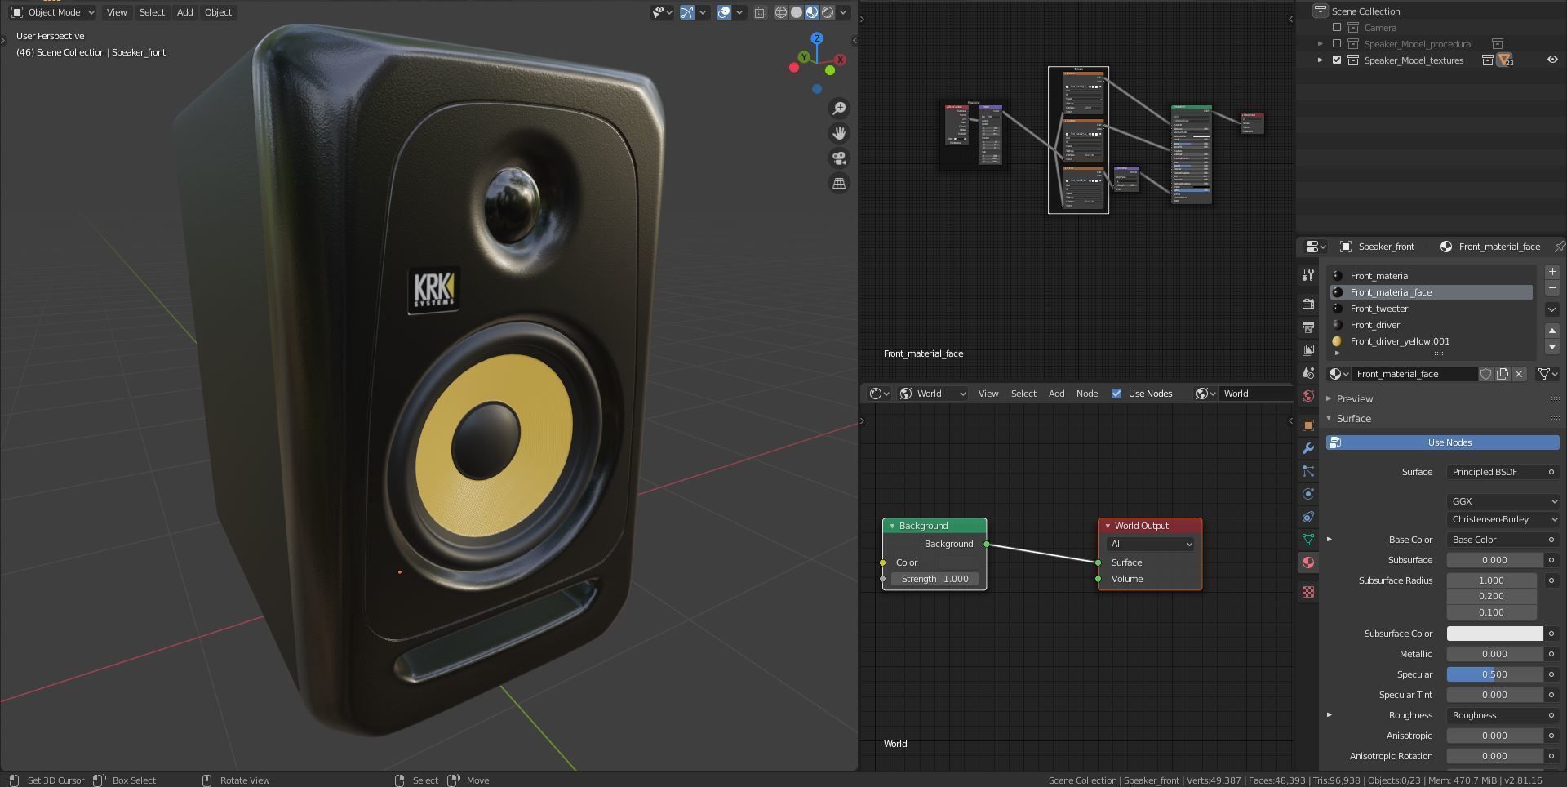Select Material Preview shading mode

(x=812, y=12)
